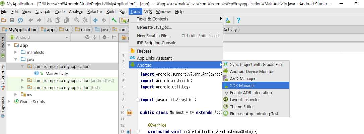364x134 pixels.
Task: Open IDE Scripting Console
Action: pyautogui.click(x=176, y=43)
